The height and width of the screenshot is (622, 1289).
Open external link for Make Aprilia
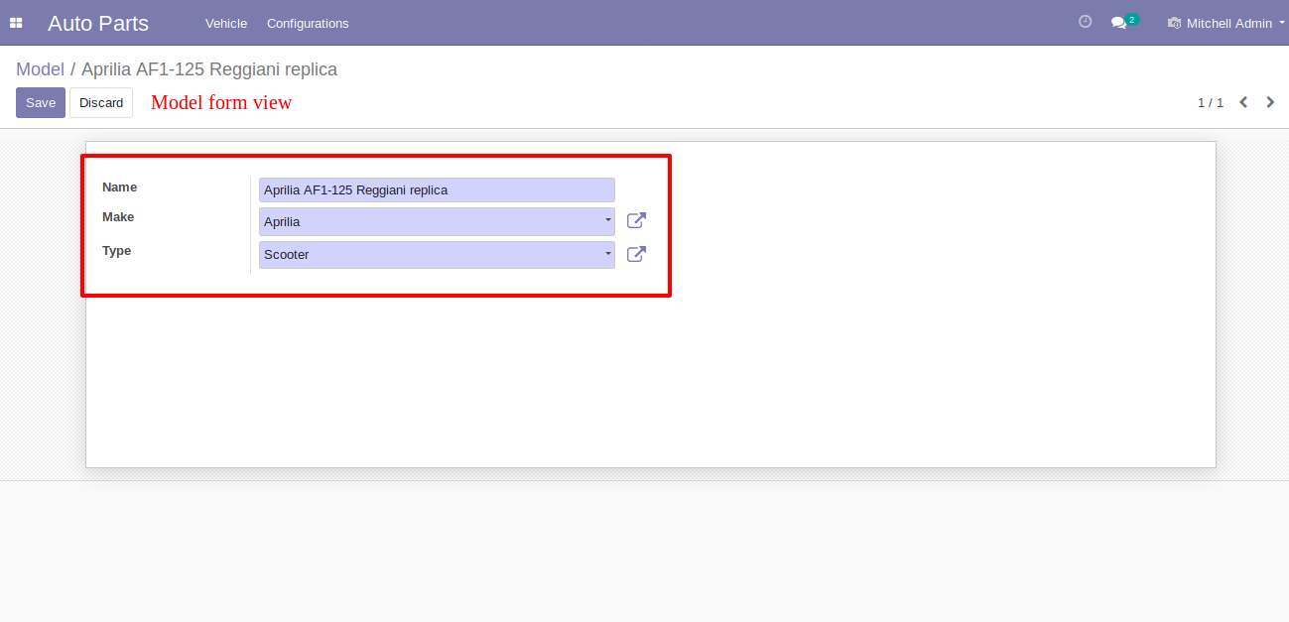click(x=636, y=220)
